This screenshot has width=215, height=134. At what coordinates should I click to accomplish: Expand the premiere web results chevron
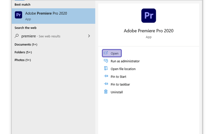click(x=89, y=36)
